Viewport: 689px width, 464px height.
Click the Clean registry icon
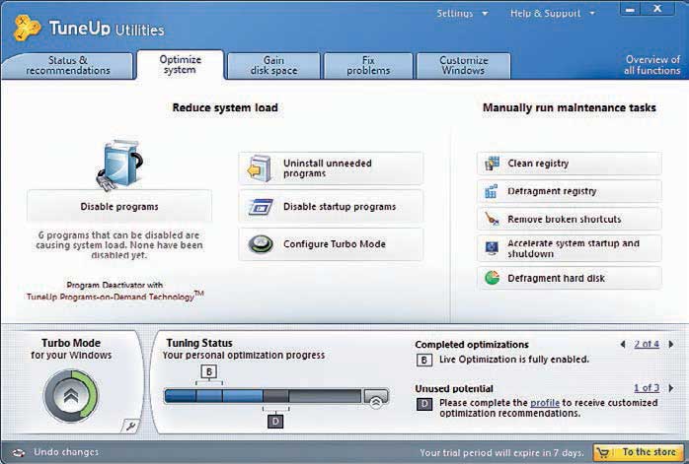pyautogui.click(x=493, y=164)
